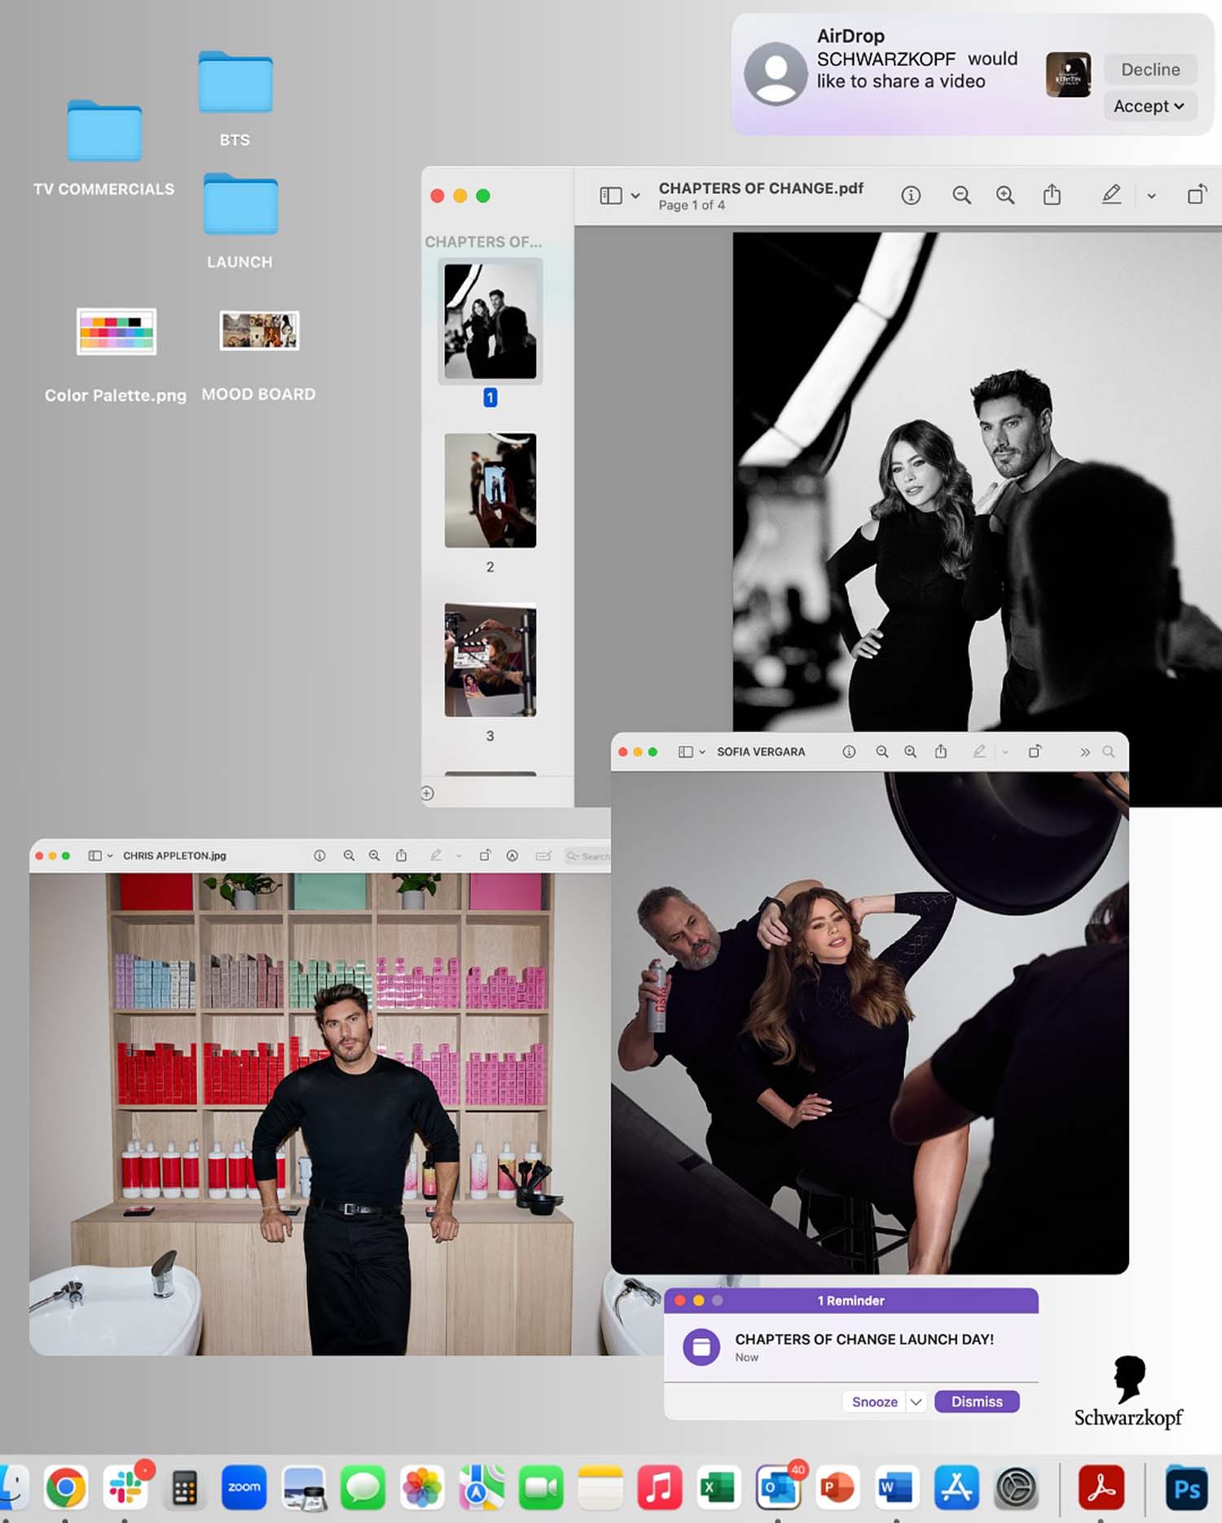Open Microsoft PowerPoint from the Dock
The image size is (1222, 1523).
[837, 1488]
